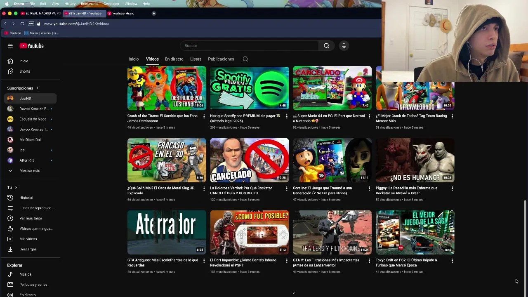Open options for Metal Slug 3D video

(204, 189)
